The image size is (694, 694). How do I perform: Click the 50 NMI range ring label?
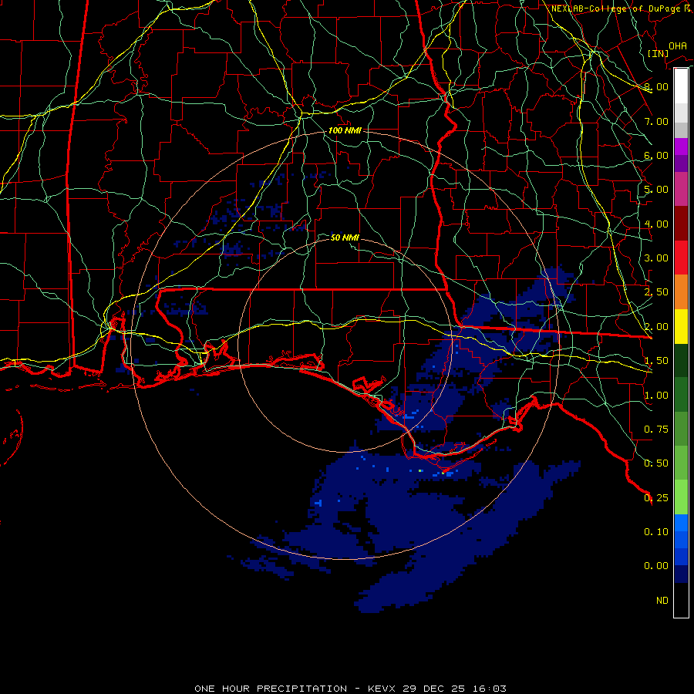(x=345, y=238)
